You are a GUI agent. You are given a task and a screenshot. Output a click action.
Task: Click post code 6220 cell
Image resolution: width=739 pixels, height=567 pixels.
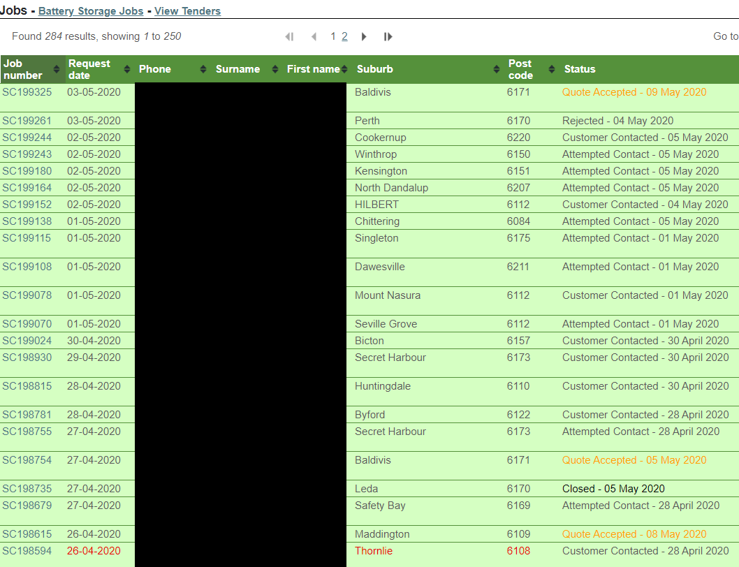click(x=518, y=138)
